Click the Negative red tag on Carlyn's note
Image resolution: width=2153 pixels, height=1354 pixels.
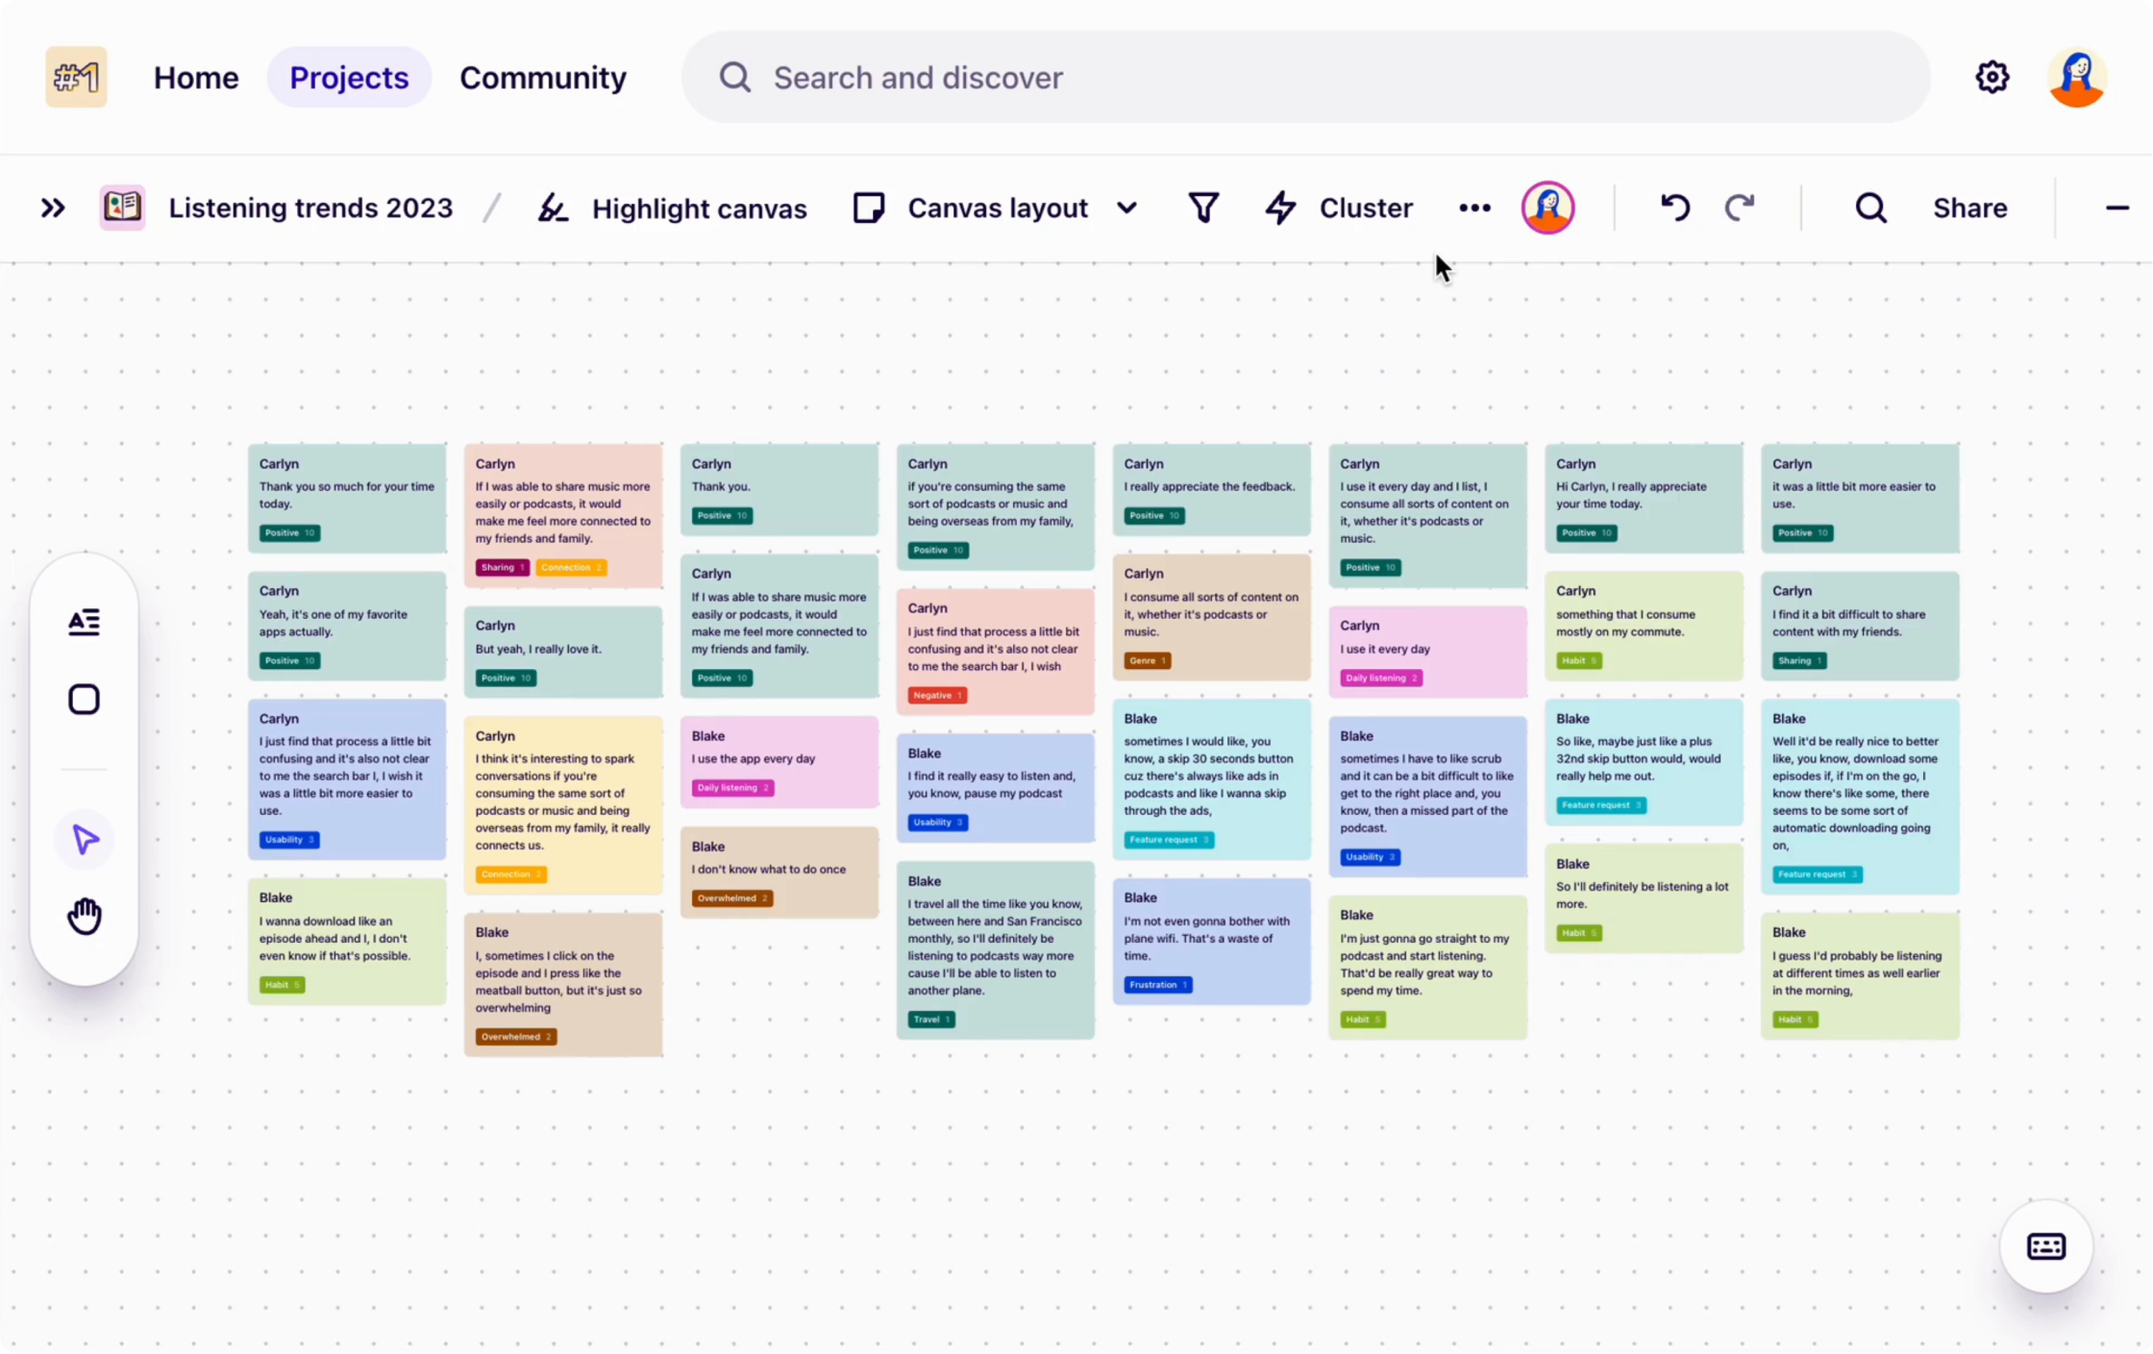[936, 695]
